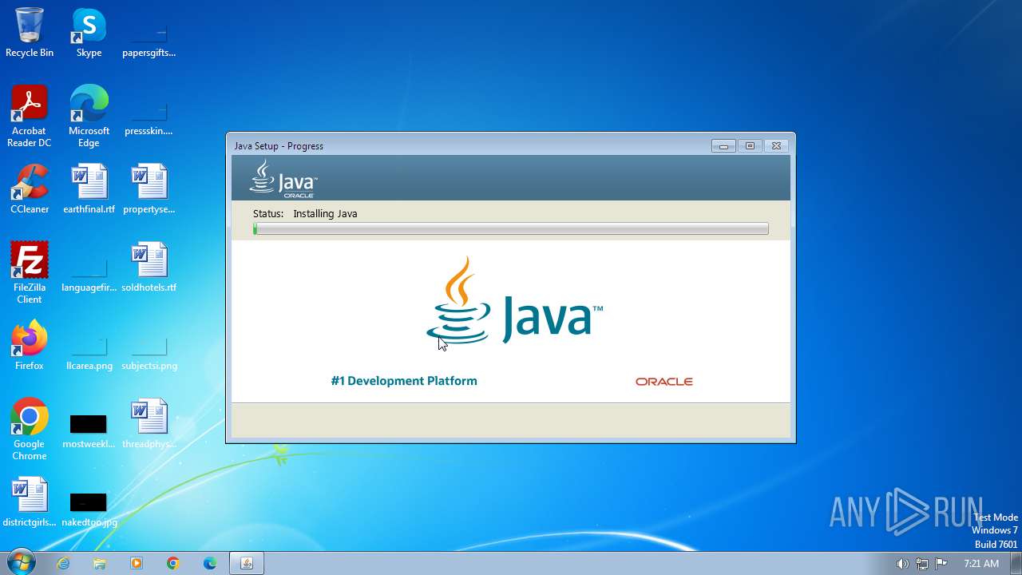This screenshot has height=575, width=1022.
Task: Open Google Chrome desktop shortcut
Action: tap(30, 430)
